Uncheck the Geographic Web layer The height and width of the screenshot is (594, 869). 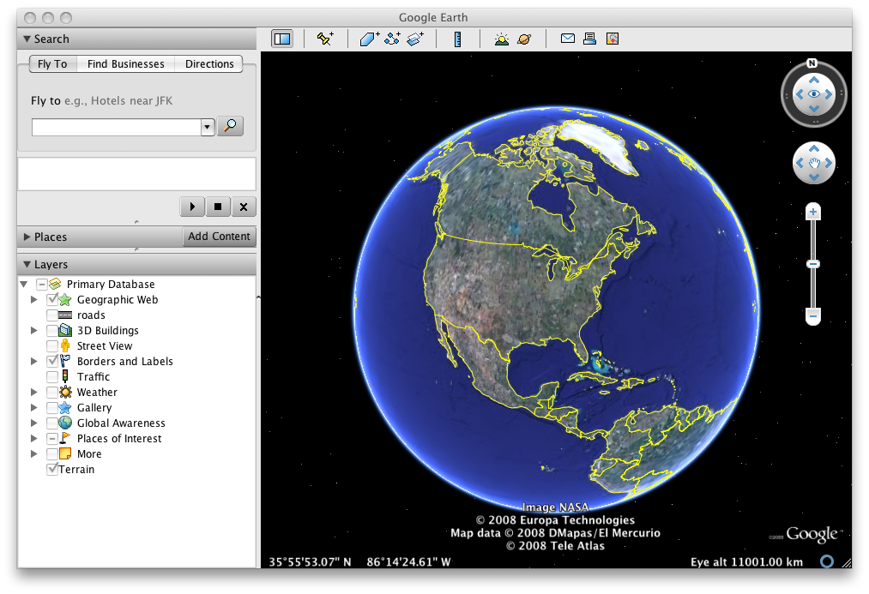pyautogui.click(x=52, y=299)
